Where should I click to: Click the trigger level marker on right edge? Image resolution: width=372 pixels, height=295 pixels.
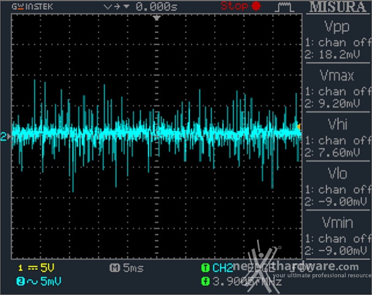point(299,127)
